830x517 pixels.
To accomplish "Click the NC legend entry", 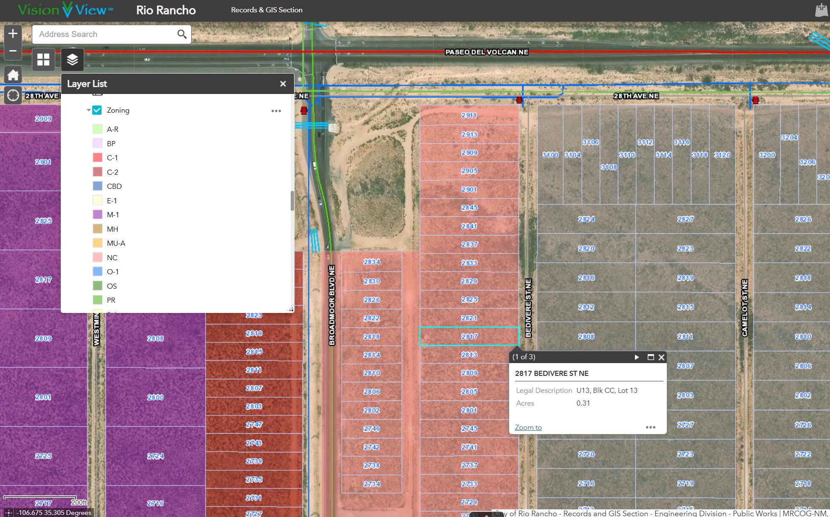I will click(112, 258).
